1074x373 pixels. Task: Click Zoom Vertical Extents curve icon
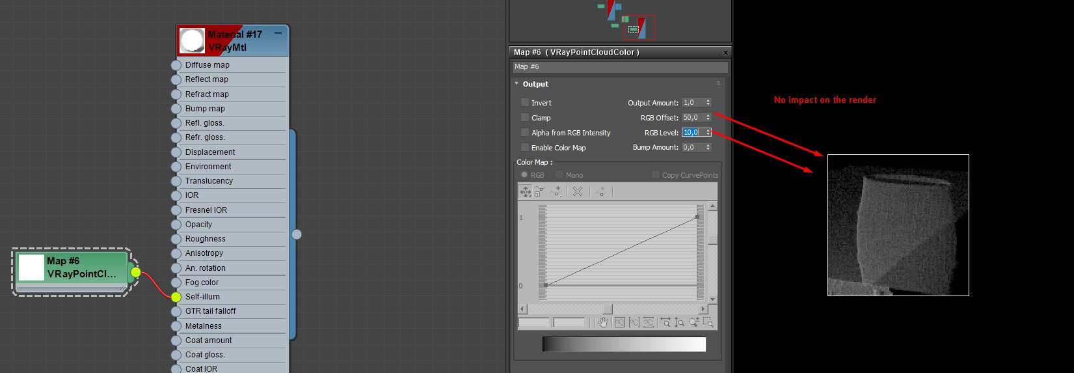point(649,322)
